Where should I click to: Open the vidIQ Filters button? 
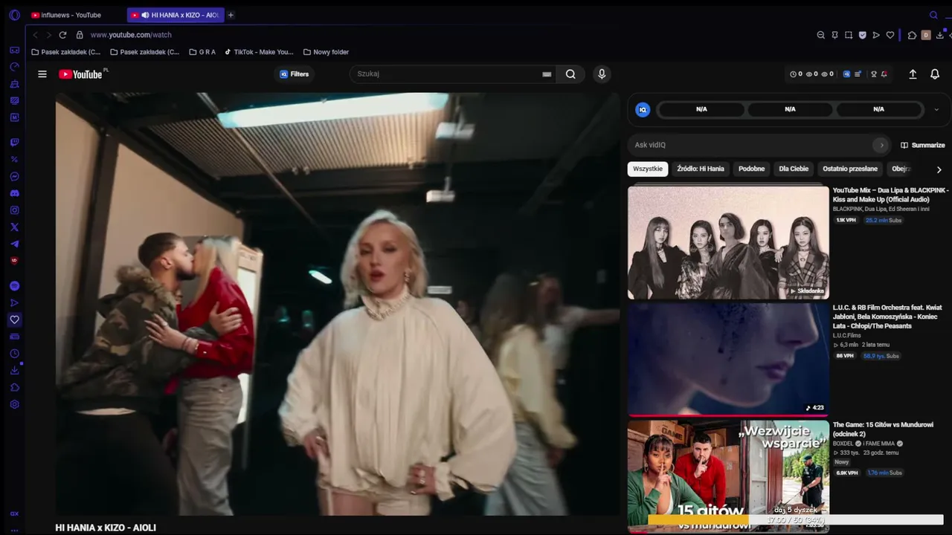pos(295,74)
